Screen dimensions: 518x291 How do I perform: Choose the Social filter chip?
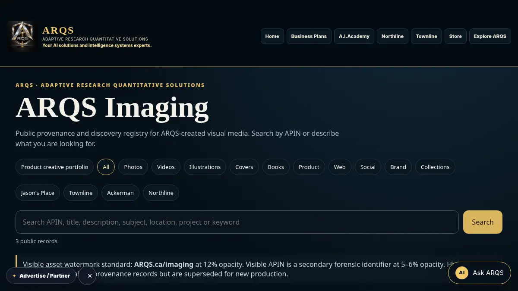click(368, 167)
